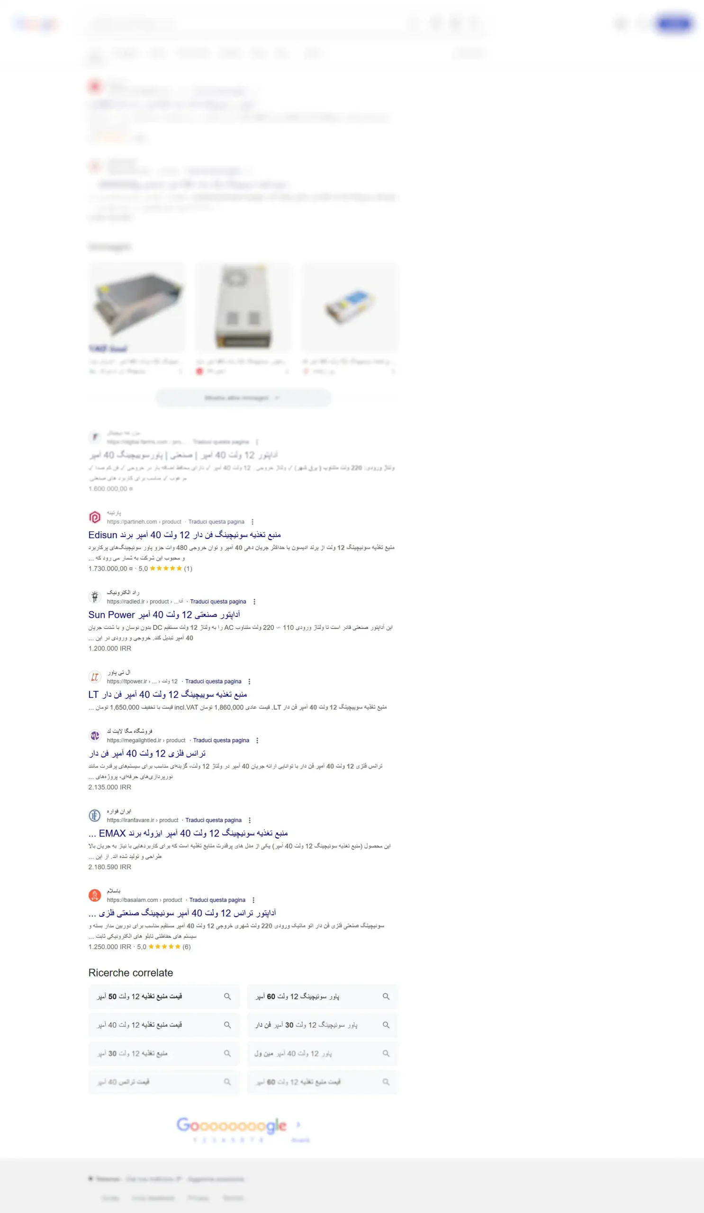The image size is (704, 1213).
Task: Translate the ltpower.ir result via Traduci questa pagina
Action: coord(213,681)
